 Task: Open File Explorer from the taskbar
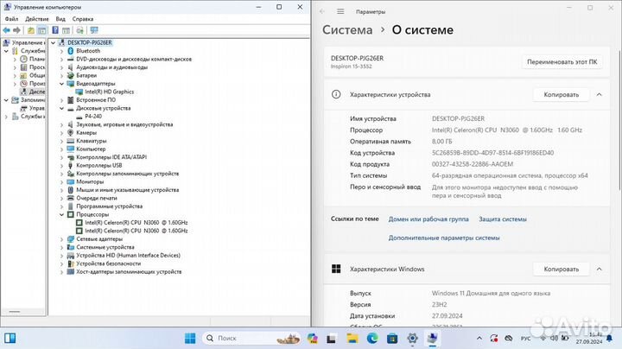[352, 339]
